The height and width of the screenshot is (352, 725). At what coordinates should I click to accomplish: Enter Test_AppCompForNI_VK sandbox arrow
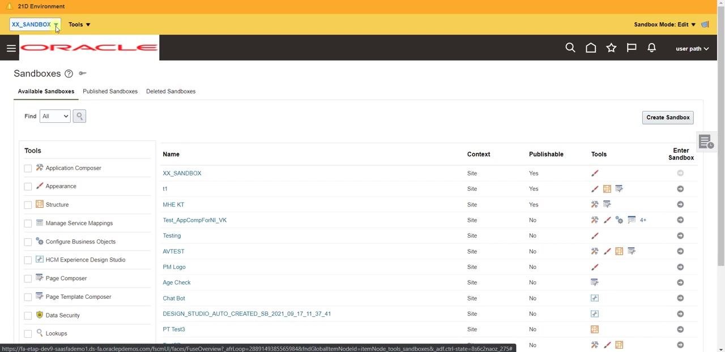tap(680, 220)
